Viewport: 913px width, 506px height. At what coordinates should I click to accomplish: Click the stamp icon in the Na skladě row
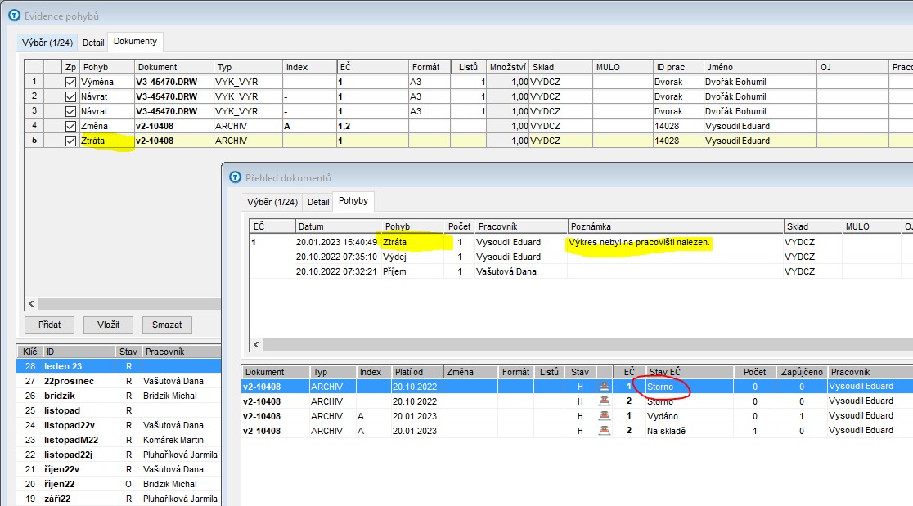click(605, 431)
